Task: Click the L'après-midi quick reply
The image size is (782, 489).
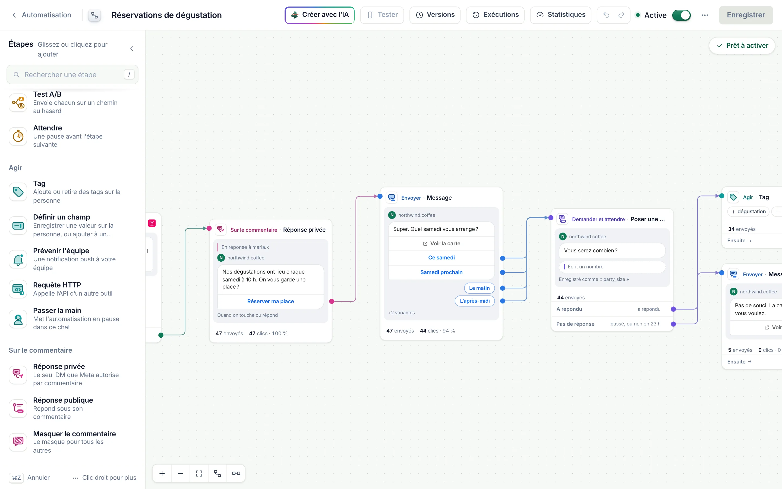Action: pyautogui.click(x=475, y=301)
